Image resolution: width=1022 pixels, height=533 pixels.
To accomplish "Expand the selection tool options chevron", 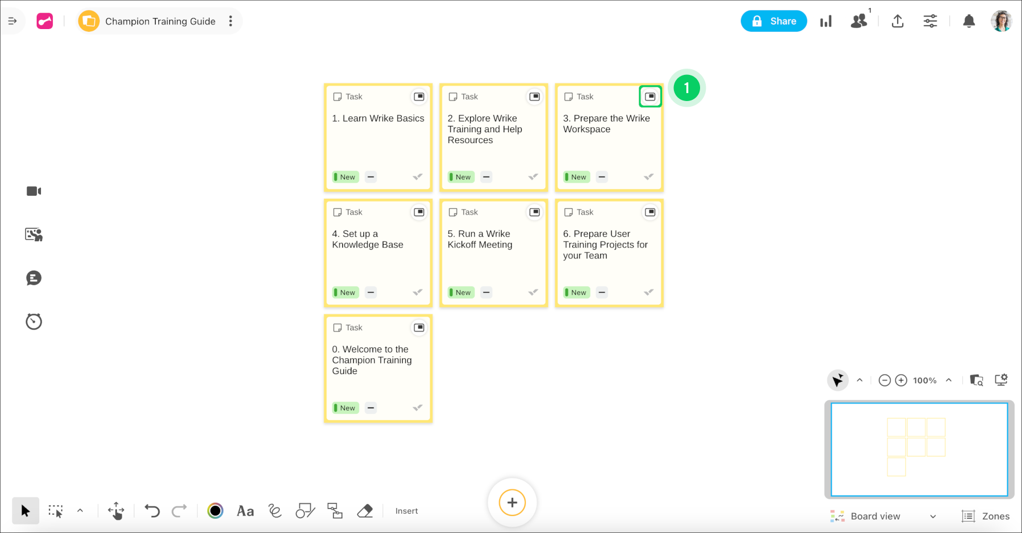I will click(x=80, y=511).
